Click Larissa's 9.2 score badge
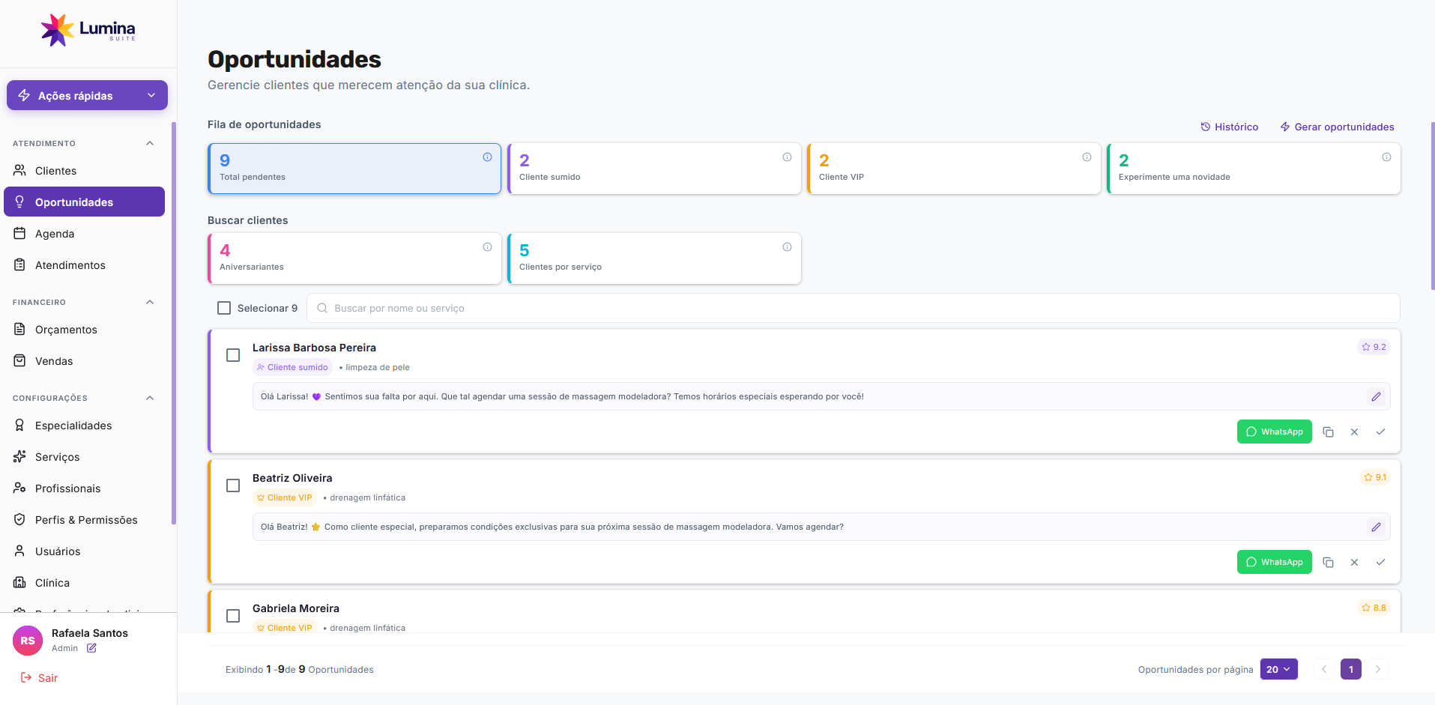 pyautogui.click(x=1374, y=347)
